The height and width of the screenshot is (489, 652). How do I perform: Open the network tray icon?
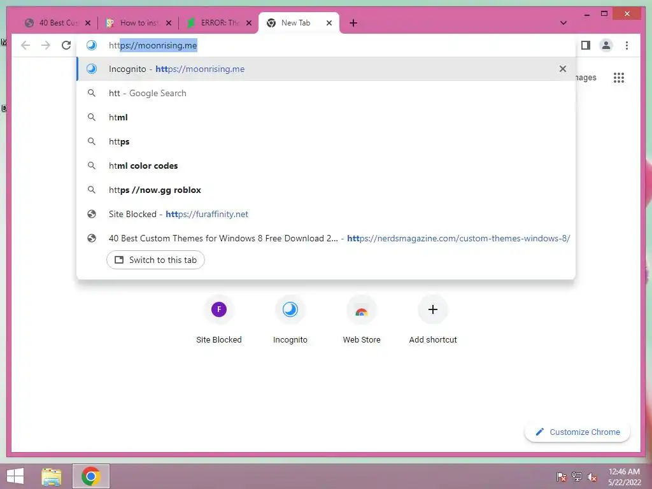577,477
